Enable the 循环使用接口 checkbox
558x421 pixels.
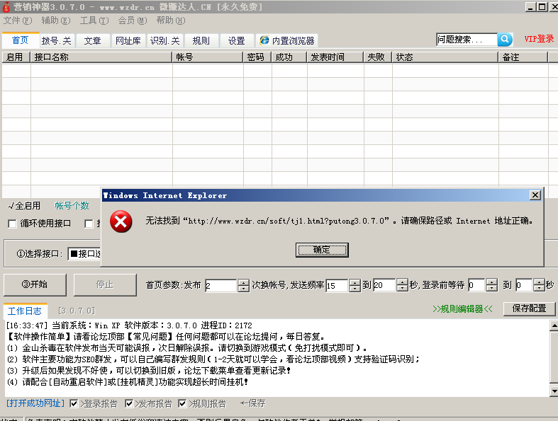[12, 224]
